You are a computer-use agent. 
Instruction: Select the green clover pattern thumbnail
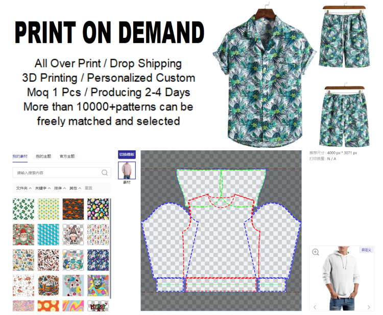pyautogui.click(x=23, y=209)
